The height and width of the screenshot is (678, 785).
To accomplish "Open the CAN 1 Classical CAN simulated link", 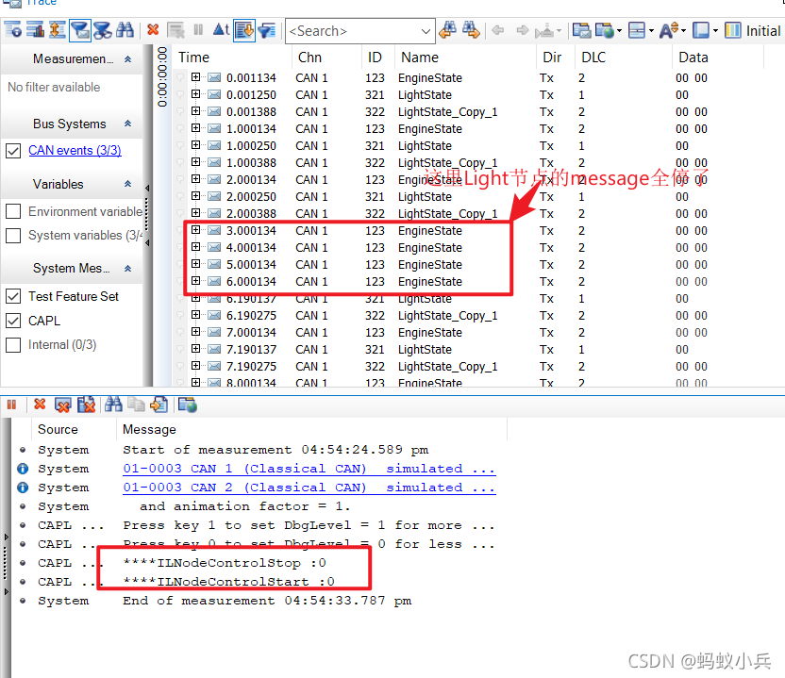I will click(x=309, y=469).
